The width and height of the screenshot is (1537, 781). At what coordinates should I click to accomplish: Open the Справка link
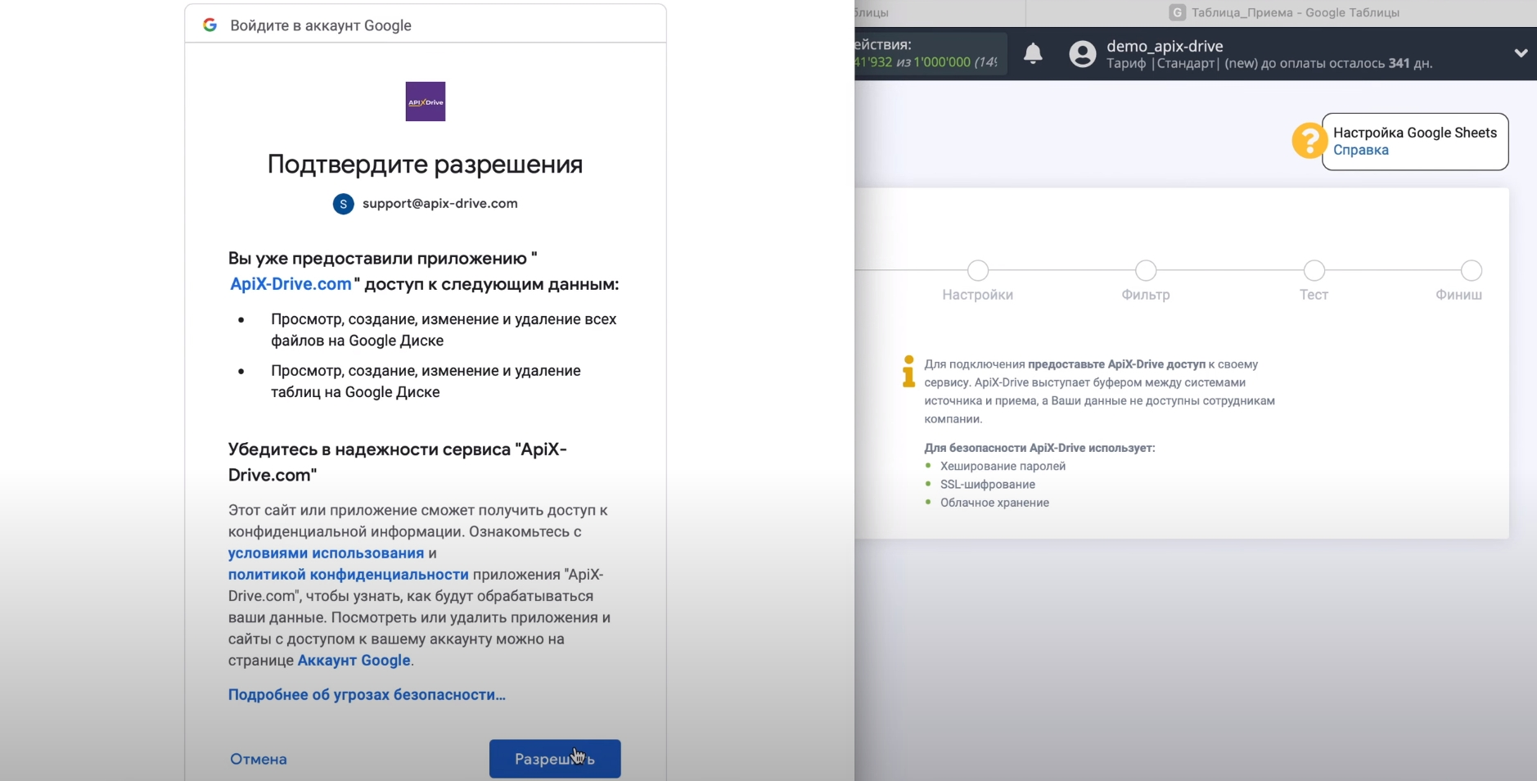click(1360, 150)
